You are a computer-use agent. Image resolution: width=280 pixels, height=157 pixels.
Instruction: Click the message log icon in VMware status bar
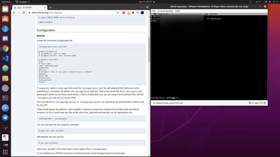click(x=265, y=103)
